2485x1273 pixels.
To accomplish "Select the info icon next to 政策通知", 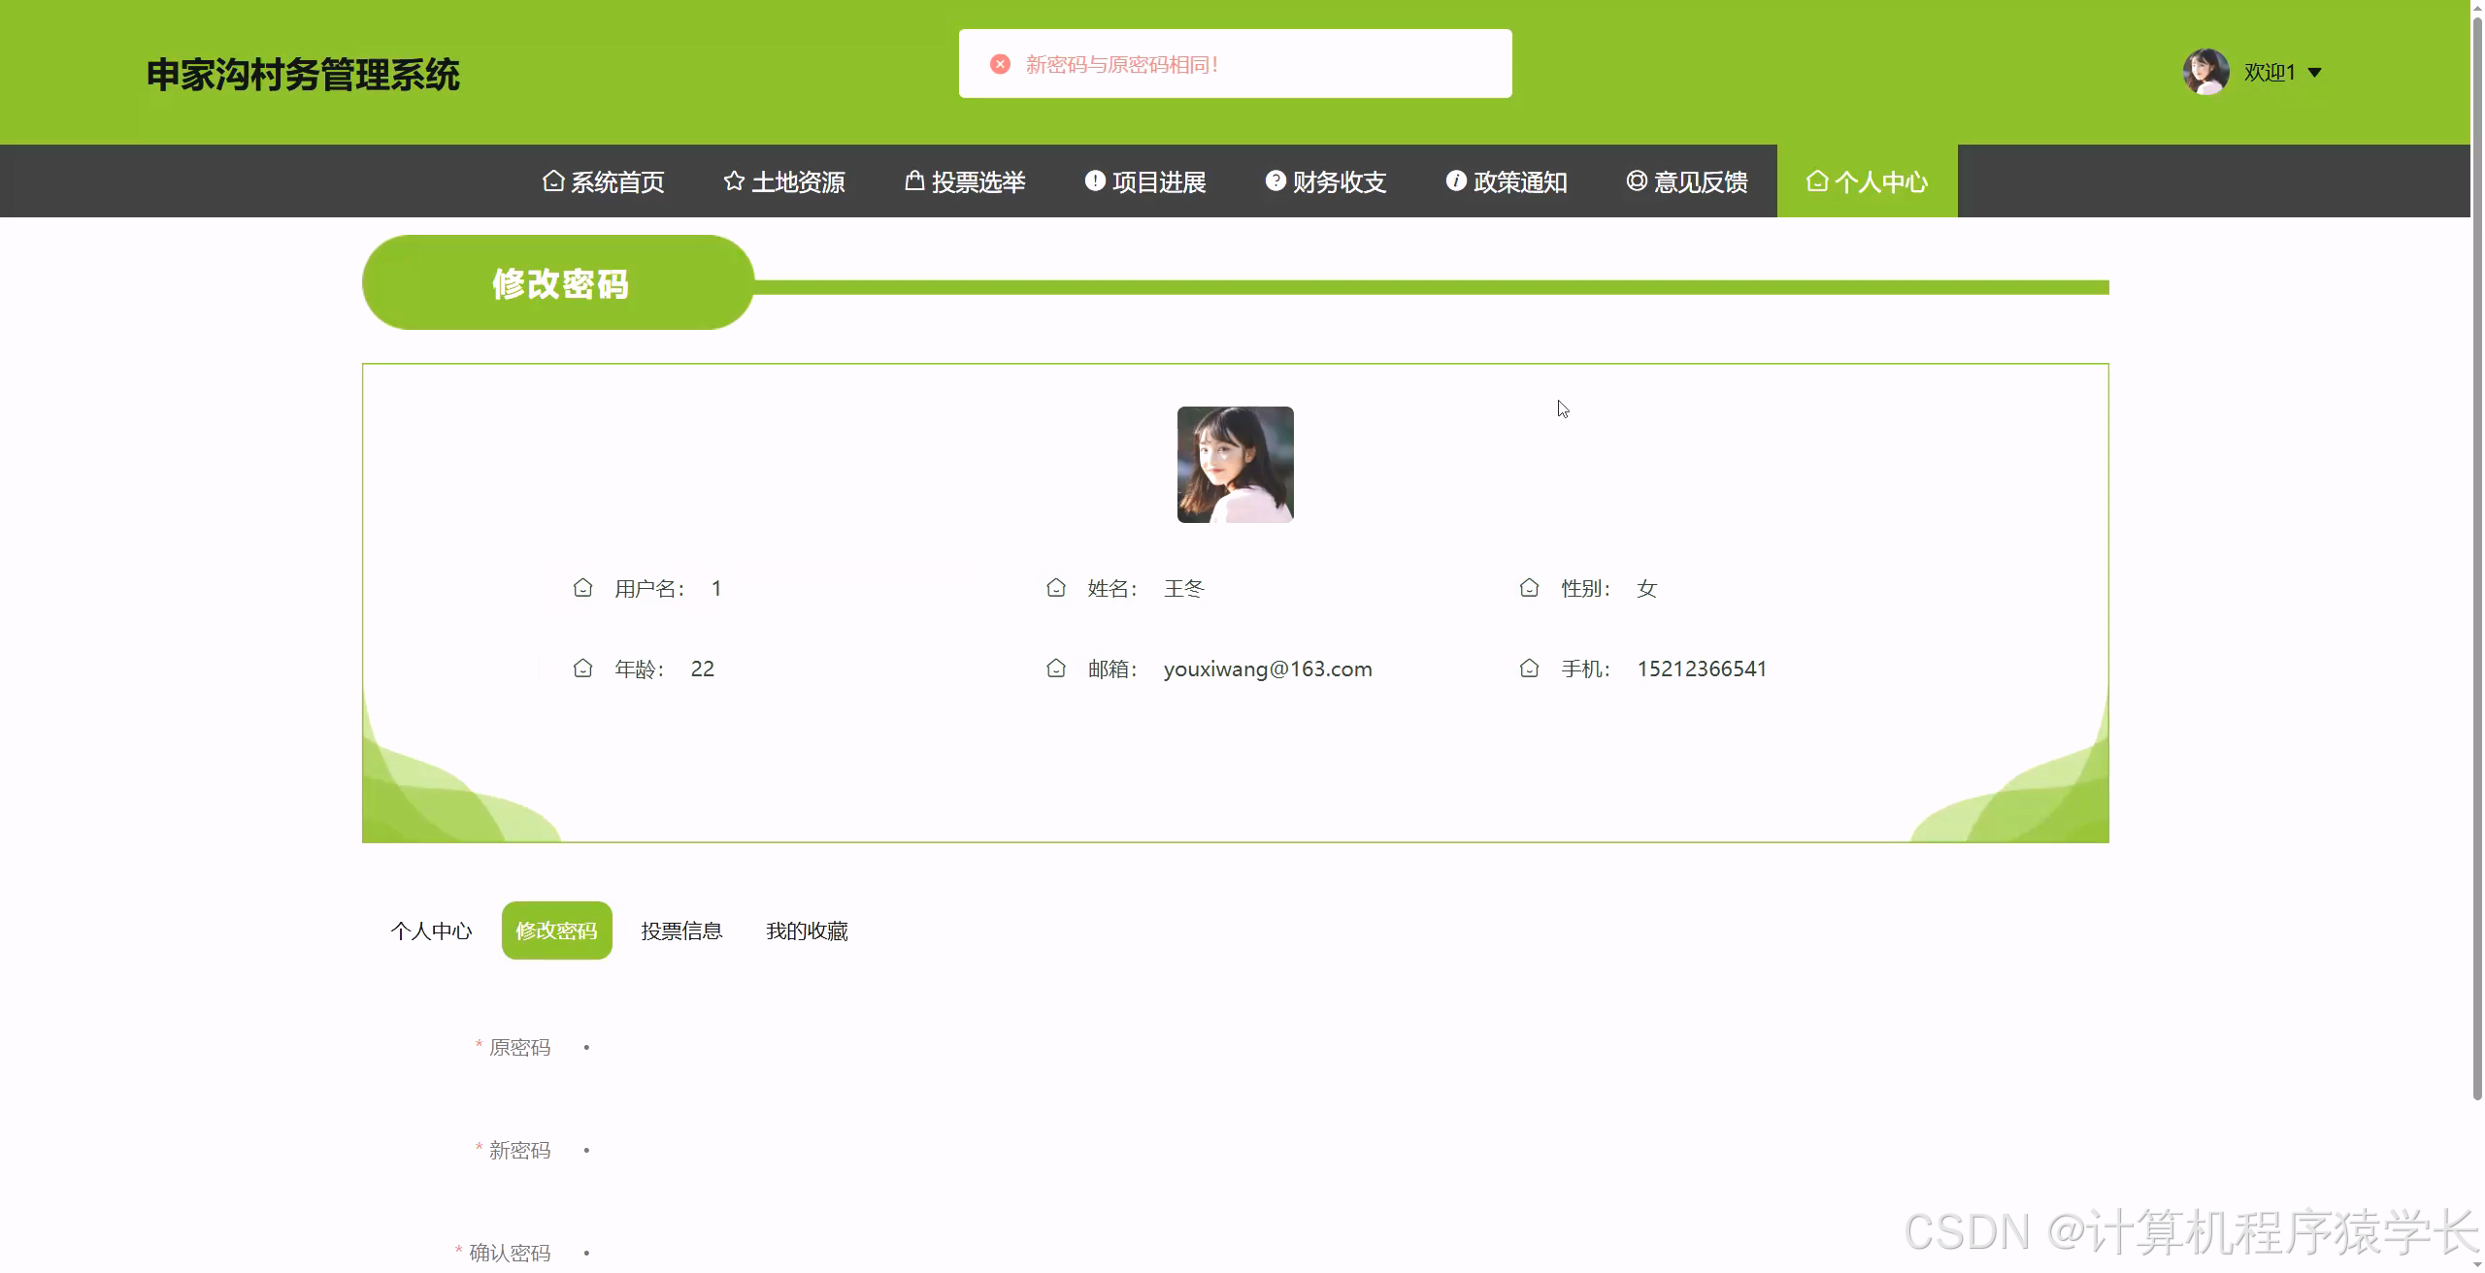I will [1455, 180].
